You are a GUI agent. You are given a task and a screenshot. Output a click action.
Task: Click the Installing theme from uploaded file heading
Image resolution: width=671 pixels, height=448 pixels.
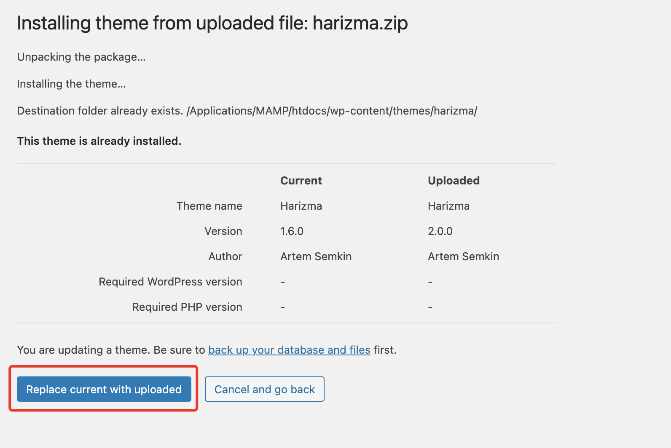click(212, 23)
